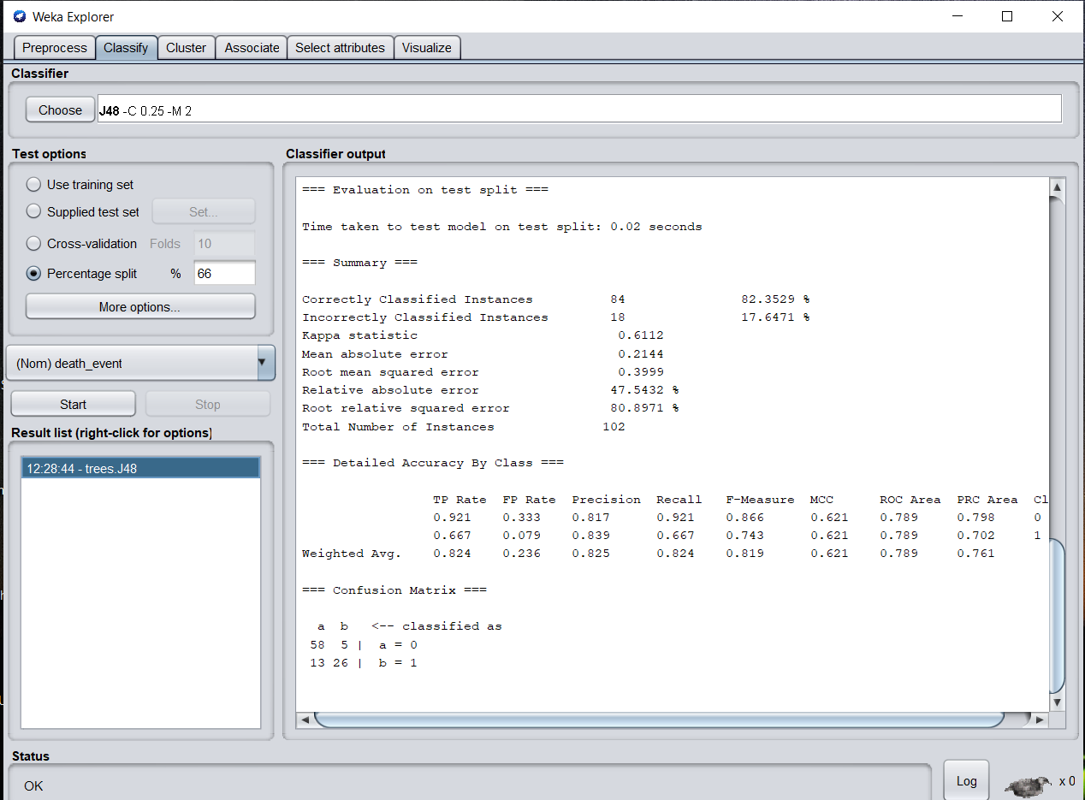Click the greyed-out Stop button

point(208,404)
